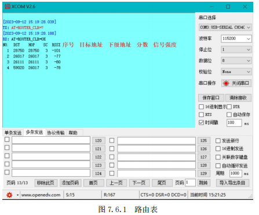The image size is (259, 215).
Task: Open the data bits 8 dropdown
Action: (x=236, y=61)
